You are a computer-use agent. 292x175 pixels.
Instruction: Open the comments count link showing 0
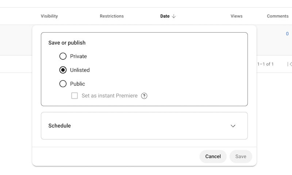[287, 34]
